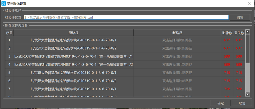The image size is (255, 109).
Task: Click image count 715 in row 5
Action: 227,73
